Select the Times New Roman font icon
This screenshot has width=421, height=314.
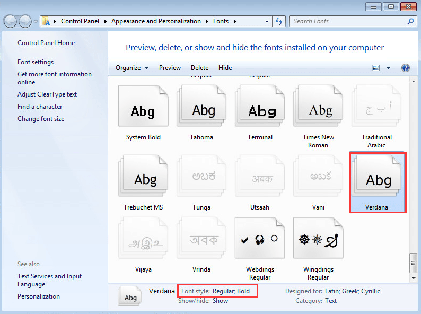(318, 106)
